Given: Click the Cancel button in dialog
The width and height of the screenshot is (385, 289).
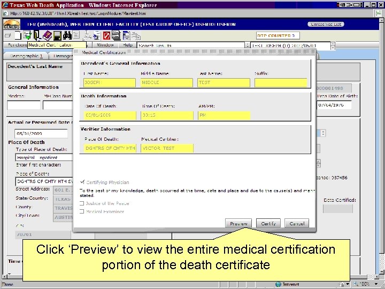Looking at the screenshot, I should tap(297, 223).
